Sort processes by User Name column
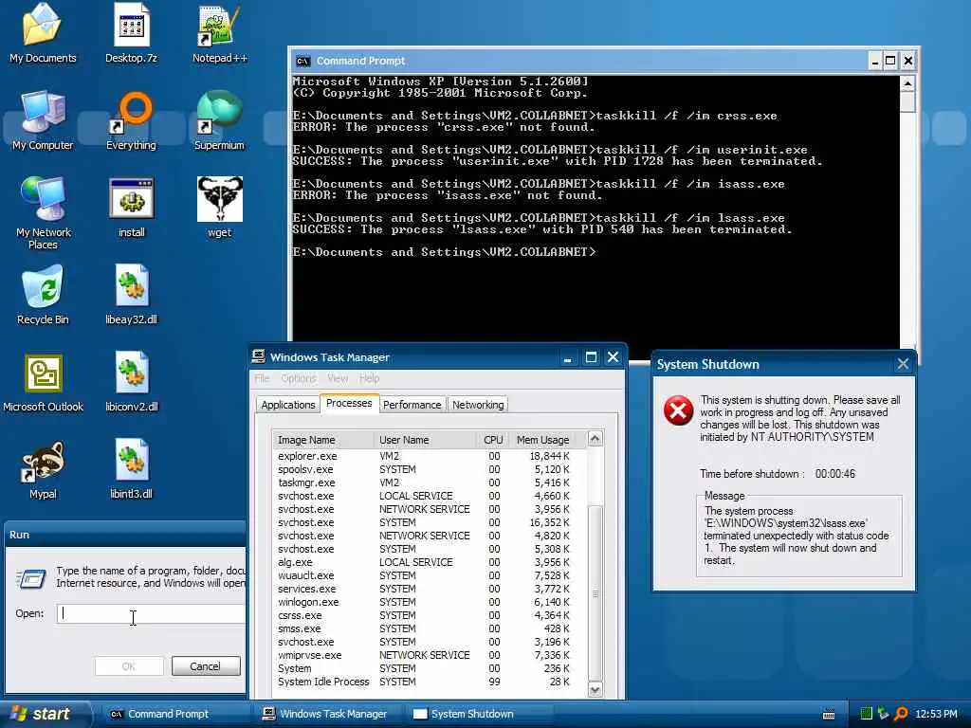This screenshot has height=728, width=971. (426, 440)
